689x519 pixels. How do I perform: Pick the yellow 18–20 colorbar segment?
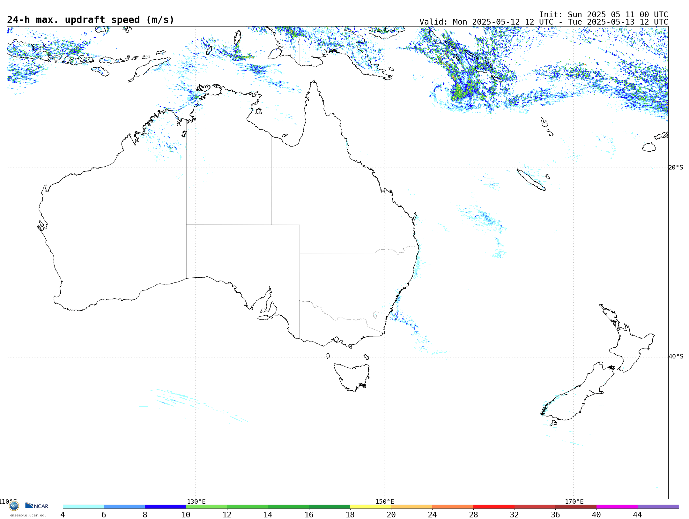click(x=371, y=507)
